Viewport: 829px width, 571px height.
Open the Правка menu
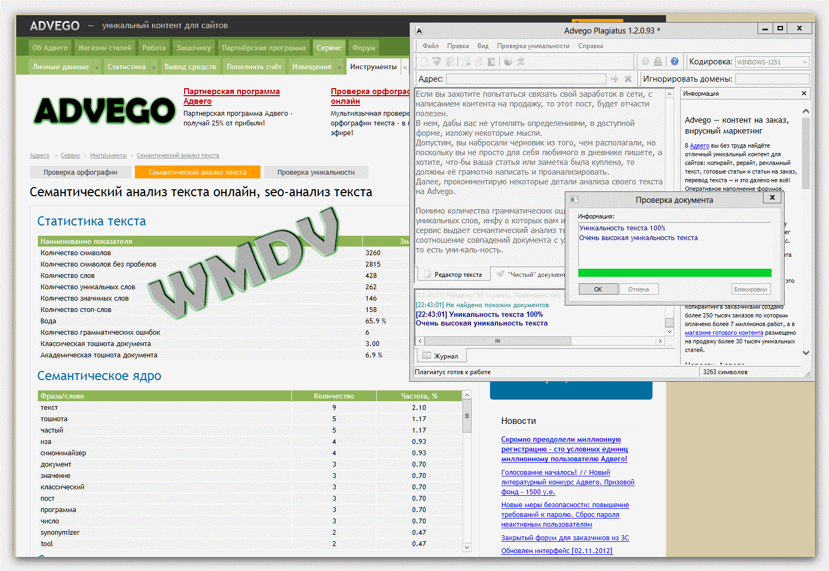tap(458, 46)
